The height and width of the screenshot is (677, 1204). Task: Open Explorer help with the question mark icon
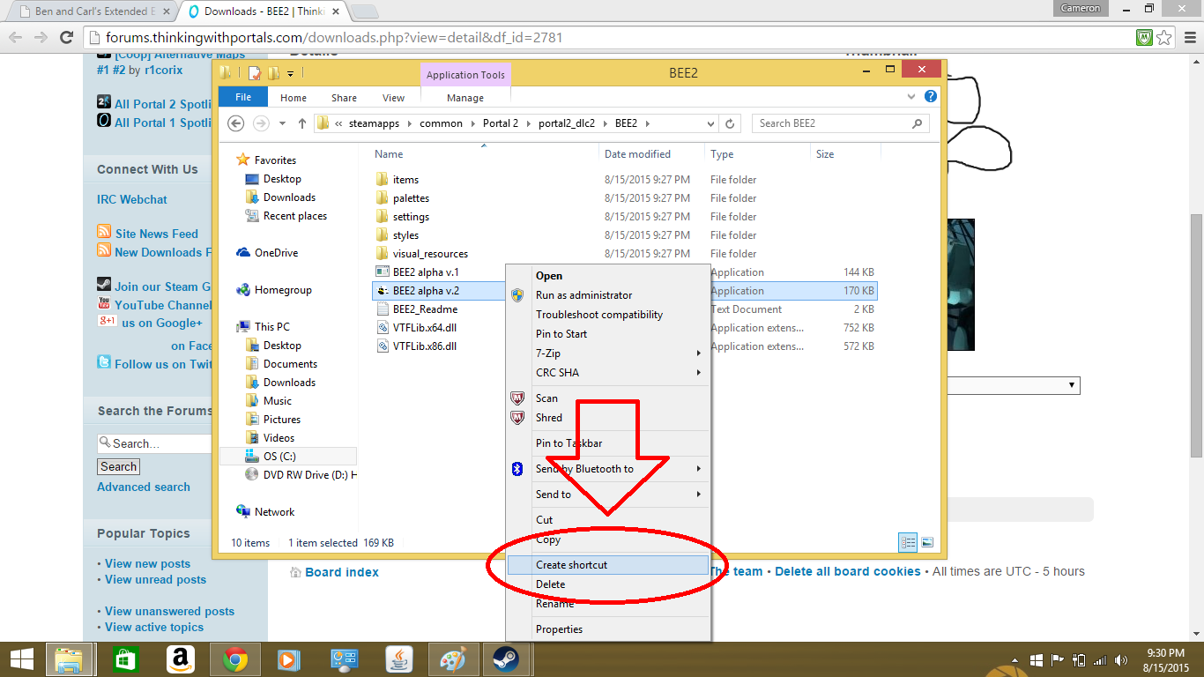931,97
